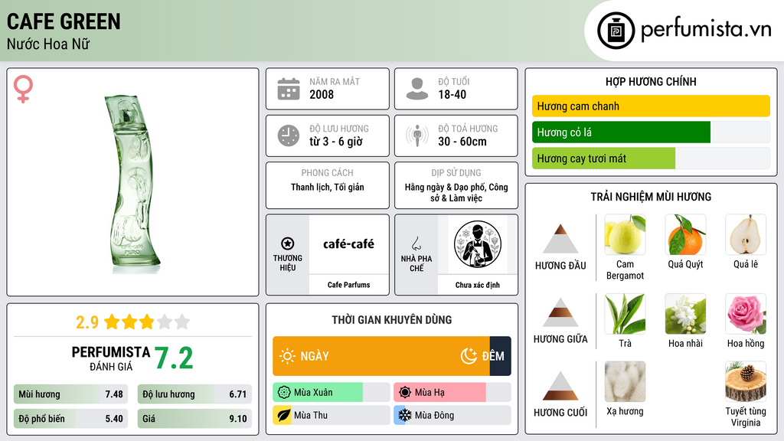This screenshot has height=441, width=784.
Task: Click the dark green Hương cỏ lá bar
Action: point(621,132)
